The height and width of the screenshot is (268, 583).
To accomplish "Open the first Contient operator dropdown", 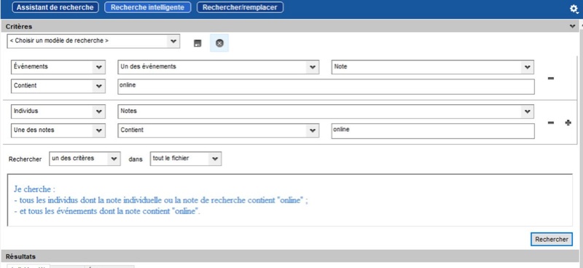I will 58,86.
